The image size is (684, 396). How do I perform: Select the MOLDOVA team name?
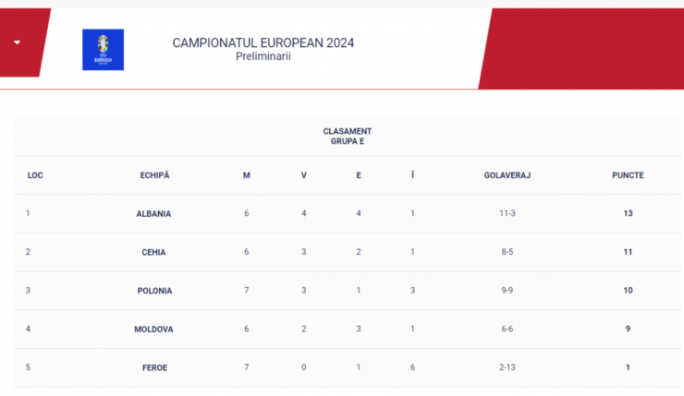(153, 330)
